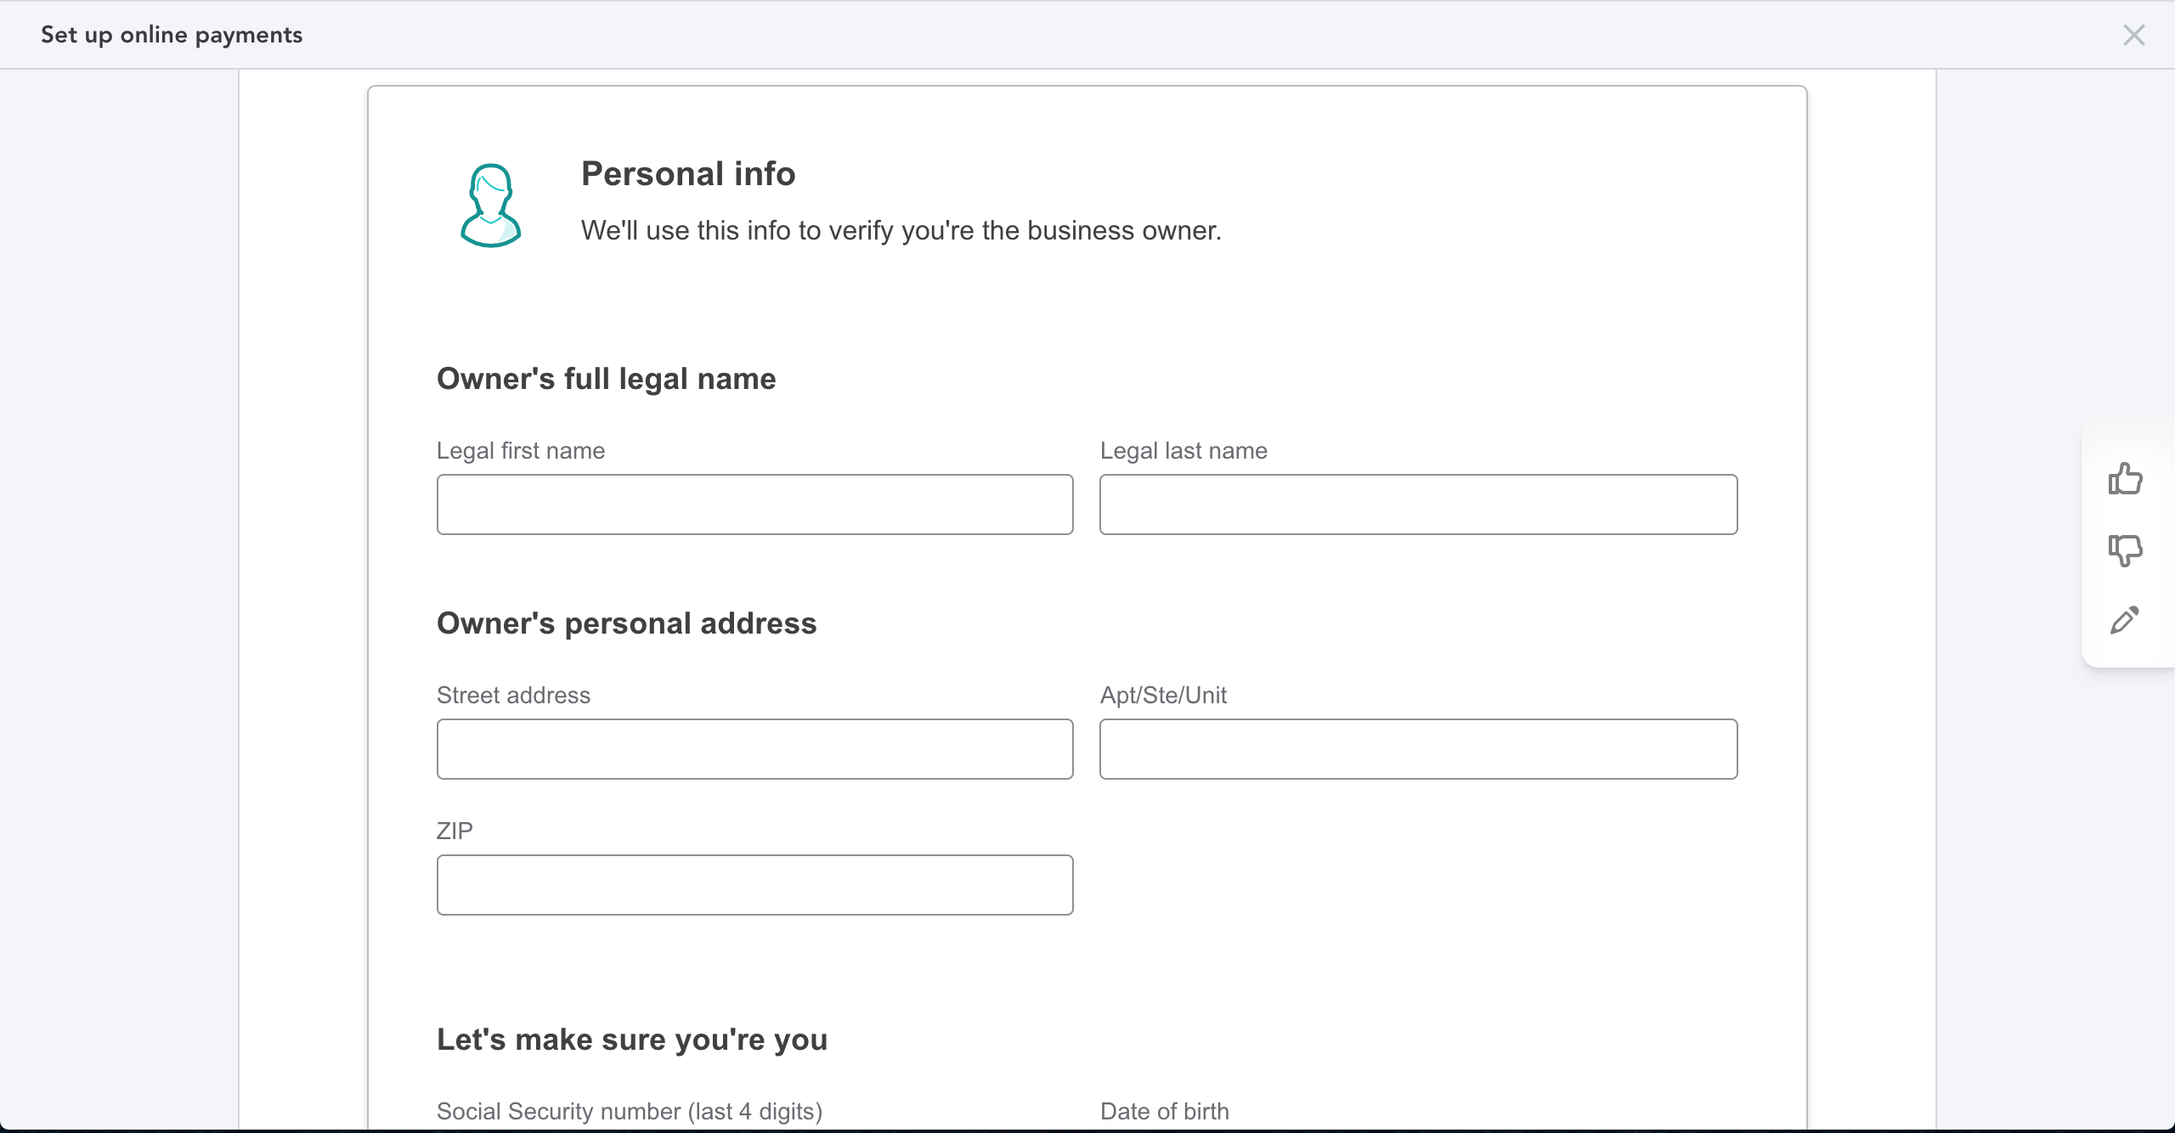
Task: Click the person avatar icon beside Personal info
Action: [490, 206]
